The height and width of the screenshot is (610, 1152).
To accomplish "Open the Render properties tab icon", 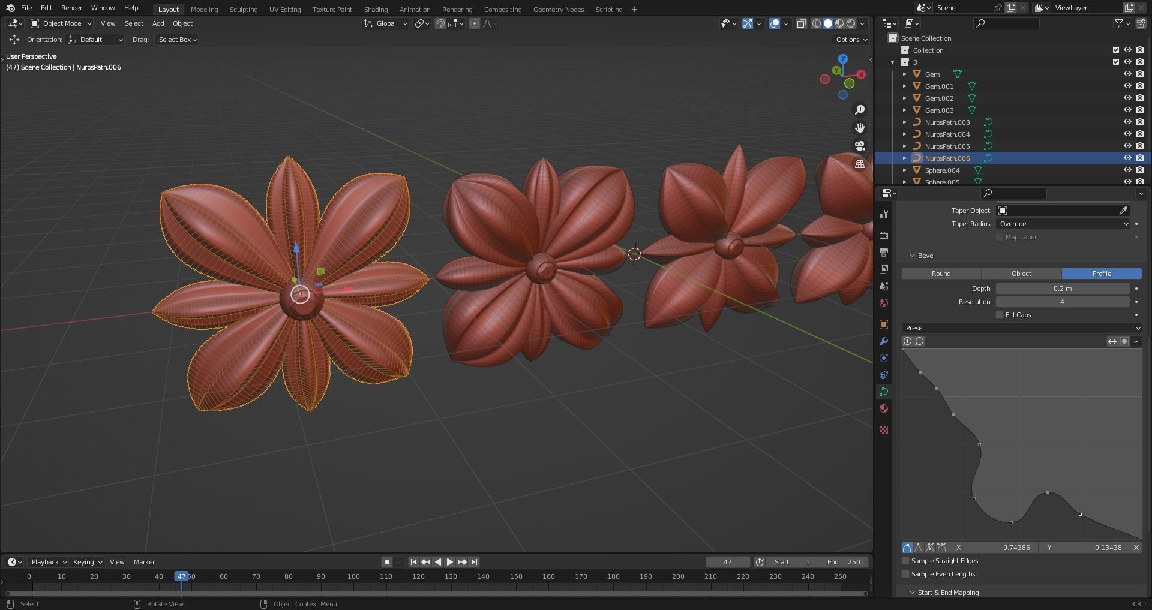I will [x=883, y=236].
